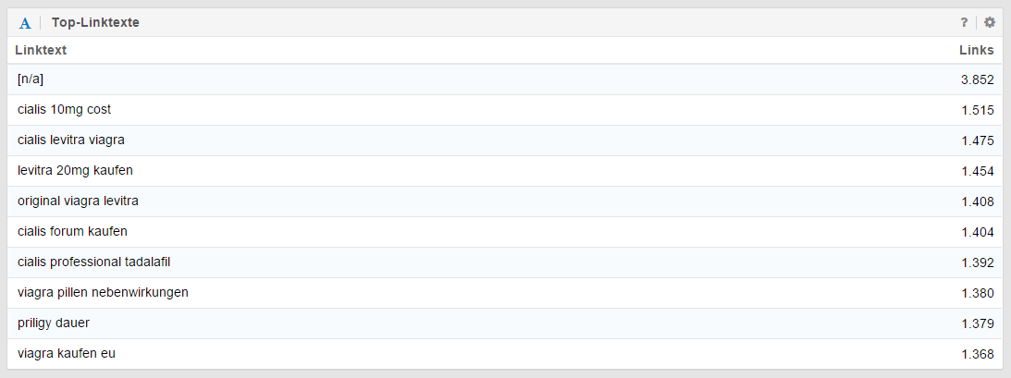Click the Top-Linktexte panel title
1011x378 pixels.
click(x=95, y=22)
